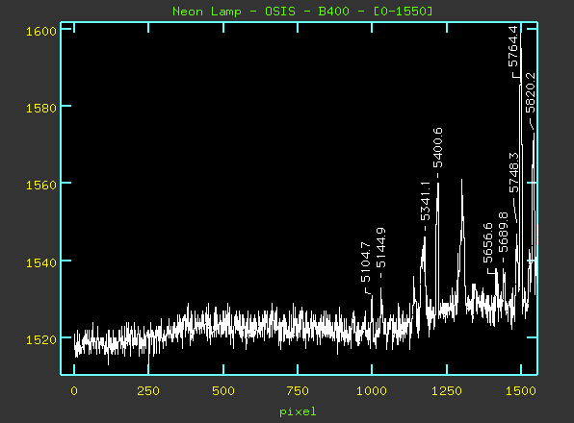Click the 750 x-axis tick label
574x423 pixels.
pos(298,391)
